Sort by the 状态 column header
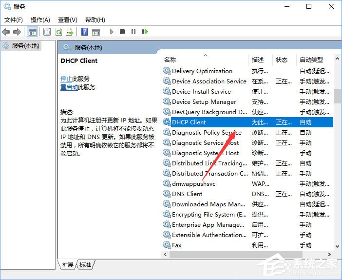342x280 pixels. coord(285,60)
